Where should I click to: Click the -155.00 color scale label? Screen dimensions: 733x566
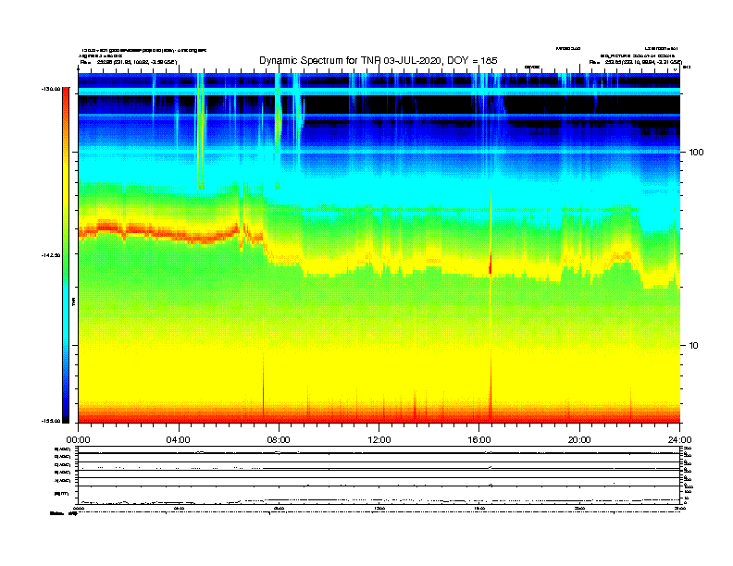[x=51, y=421]
